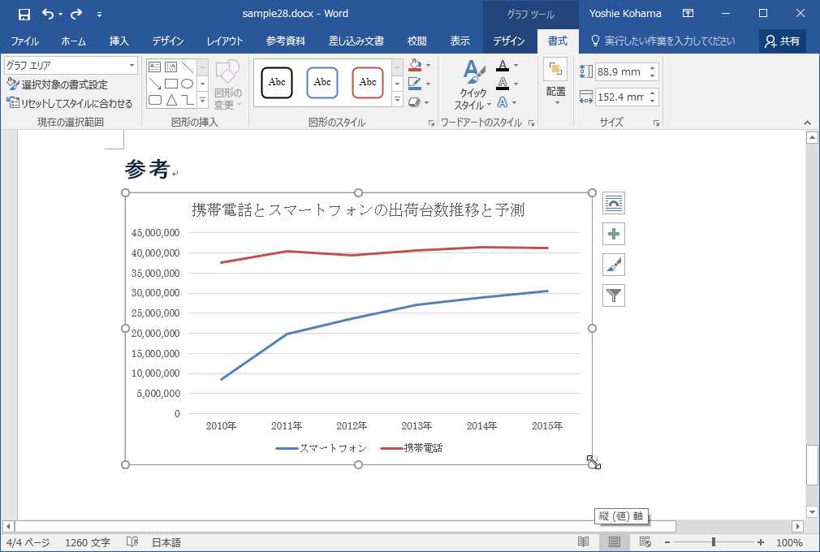
Task: Click the Save icon in title bar
Action: pos(24,14)
